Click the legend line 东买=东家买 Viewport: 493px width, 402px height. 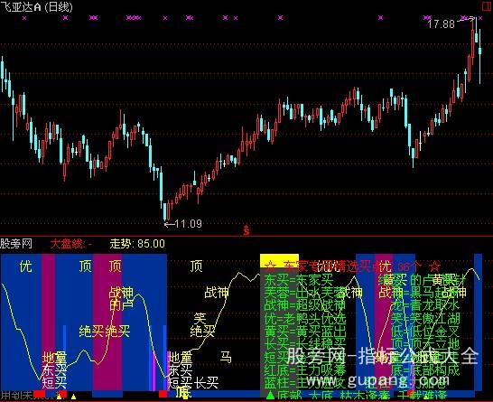(299, 279)
